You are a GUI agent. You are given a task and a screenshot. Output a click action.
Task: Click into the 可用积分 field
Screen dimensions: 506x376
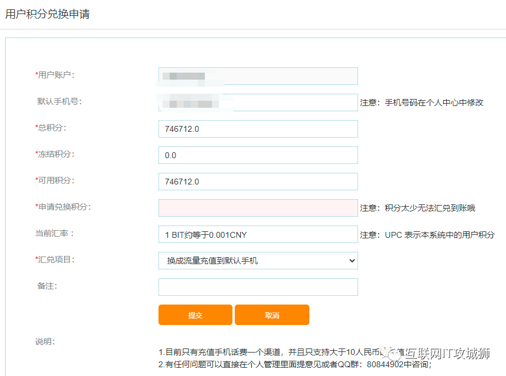click(258, 182)
